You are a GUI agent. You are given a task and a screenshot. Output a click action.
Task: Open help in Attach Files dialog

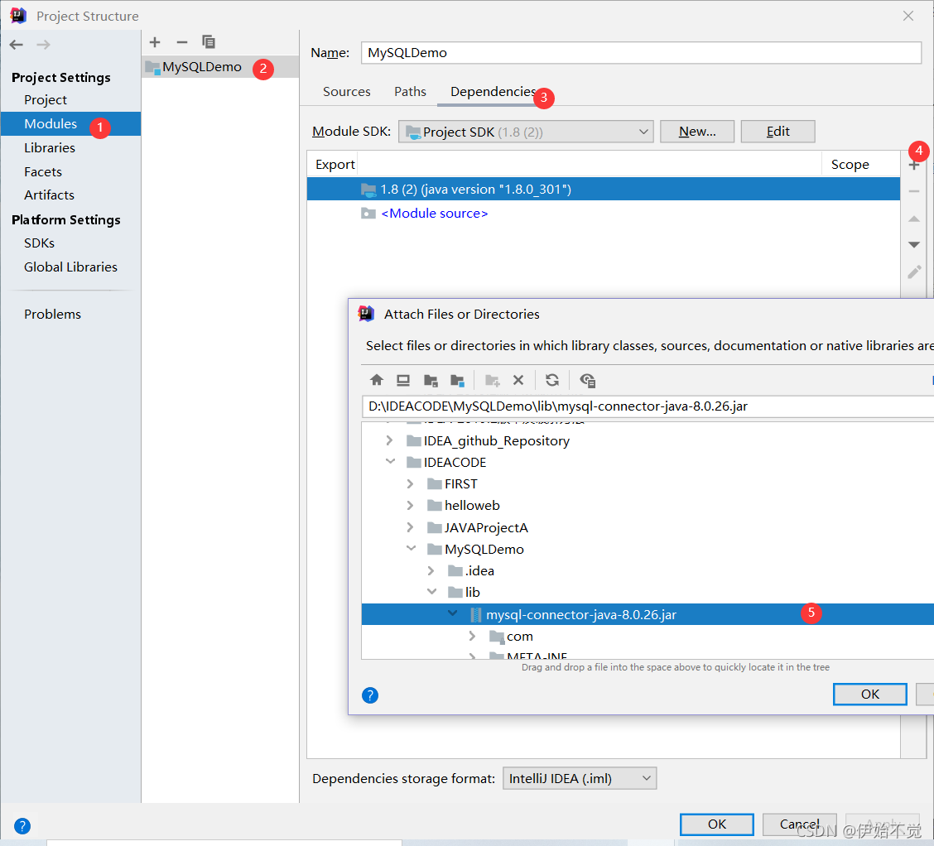(370, 695)
